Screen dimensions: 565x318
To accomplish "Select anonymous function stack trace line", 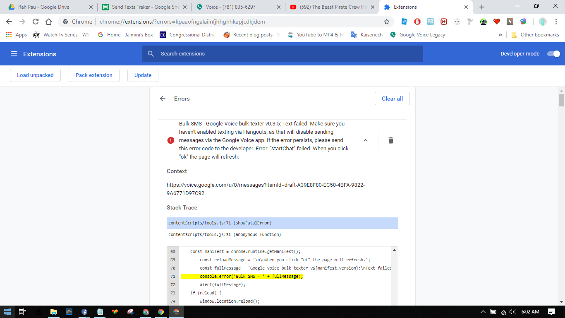I will click(282, 235).
